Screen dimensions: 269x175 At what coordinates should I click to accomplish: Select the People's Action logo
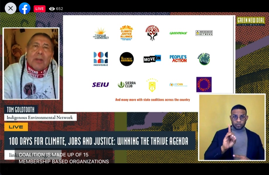[178, 59]
